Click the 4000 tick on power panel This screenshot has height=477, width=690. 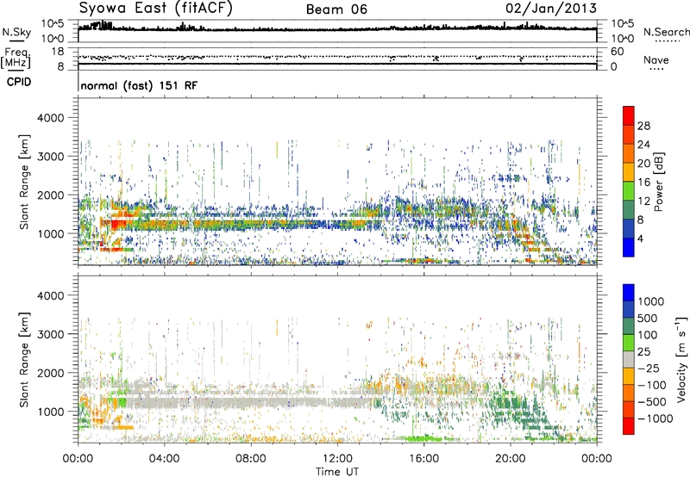(x=50, y=118)
